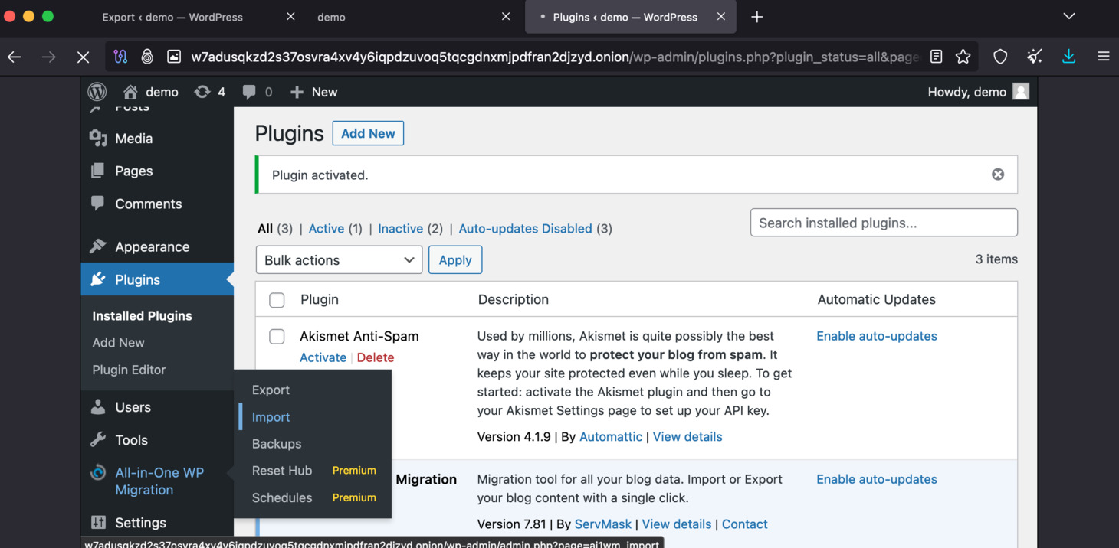Filter by Active plugins
The image size is (1119, 548).
(327, 228)
